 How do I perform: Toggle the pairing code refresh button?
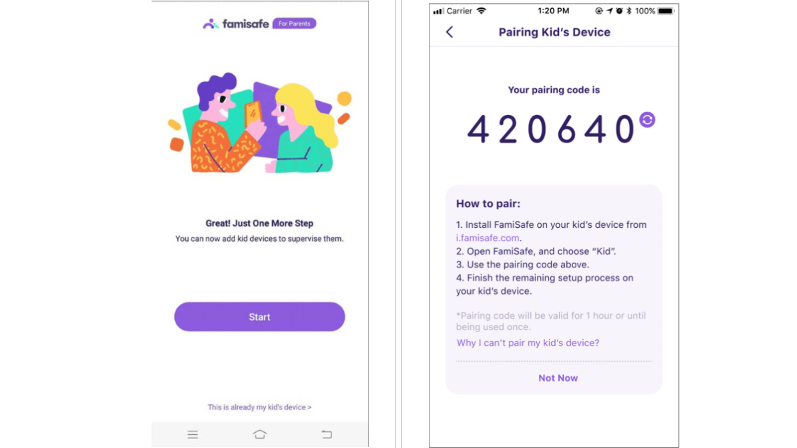(648, 119)
